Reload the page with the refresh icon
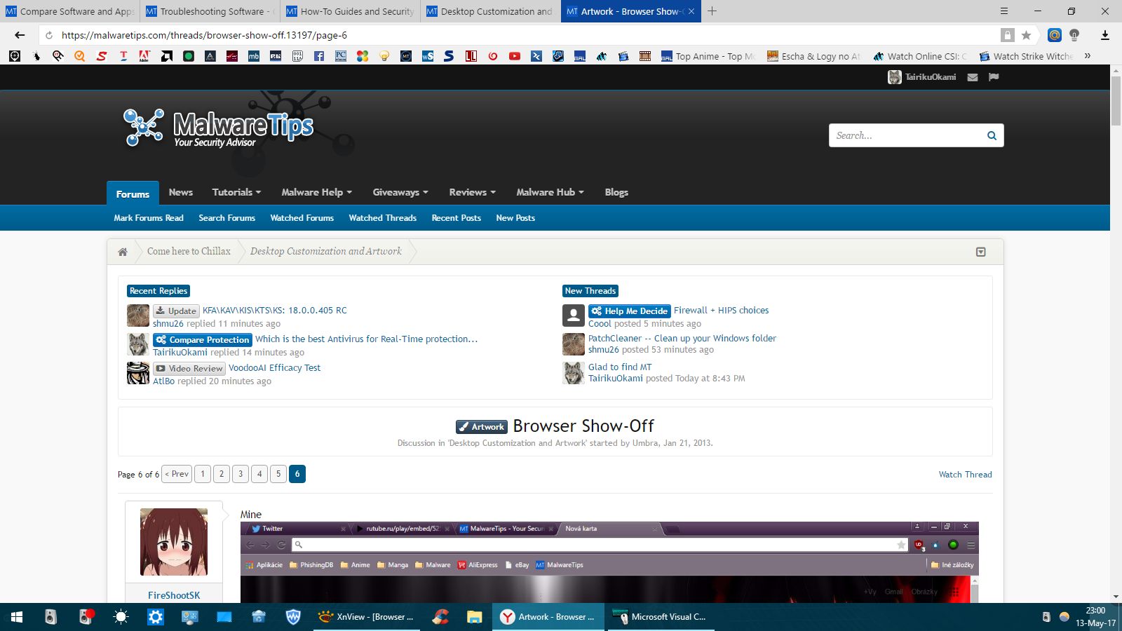This screenshot has width=1122, height=631. 48,35
